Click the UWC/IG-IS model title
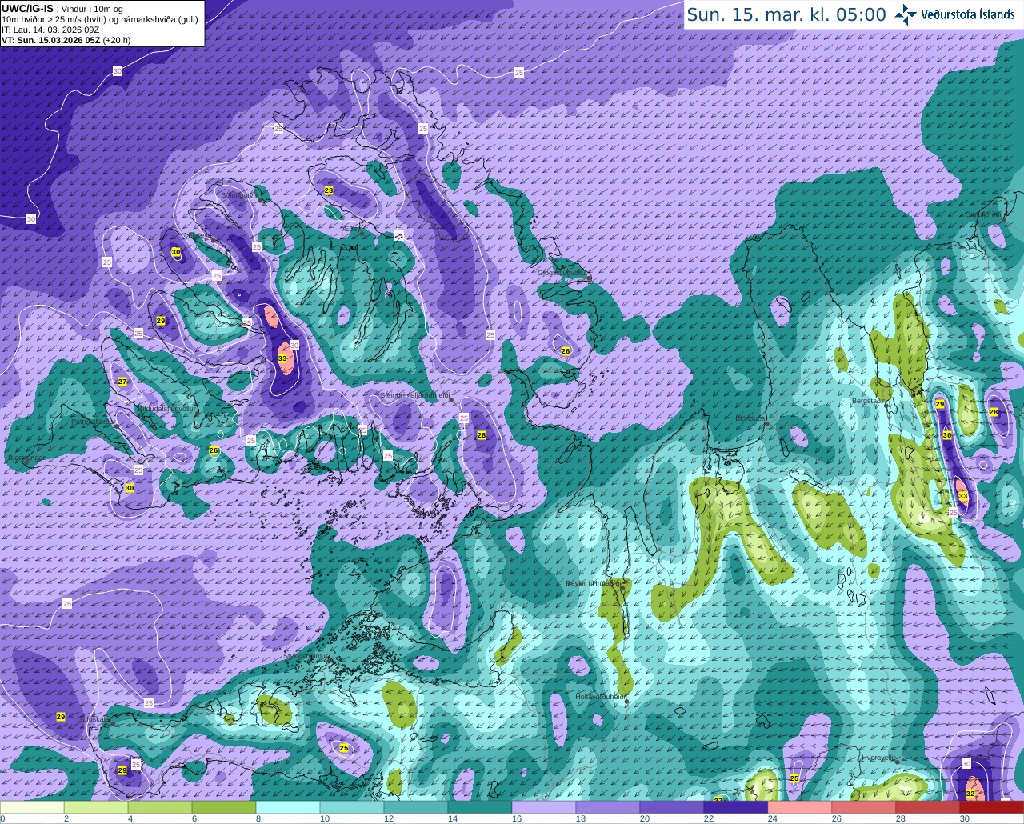The image size is (1024, 824). click(x=27, y=8)
